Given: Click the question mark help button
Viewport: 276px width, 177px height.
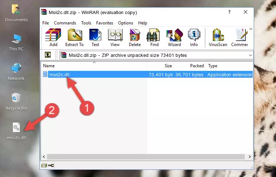Looking at the screenshot, I should tap(229, 12).
